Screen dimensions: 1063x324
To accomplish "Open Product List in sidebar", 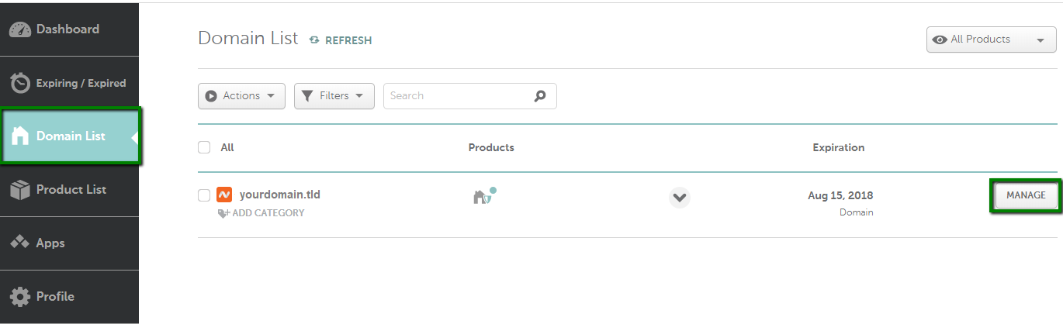I will point(70,190).
